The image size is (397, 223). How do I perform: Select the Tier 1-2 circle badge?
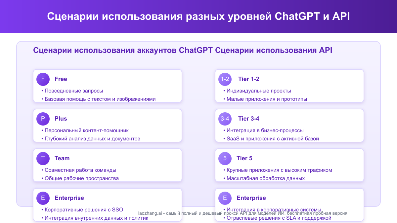(x=225, y=79)
